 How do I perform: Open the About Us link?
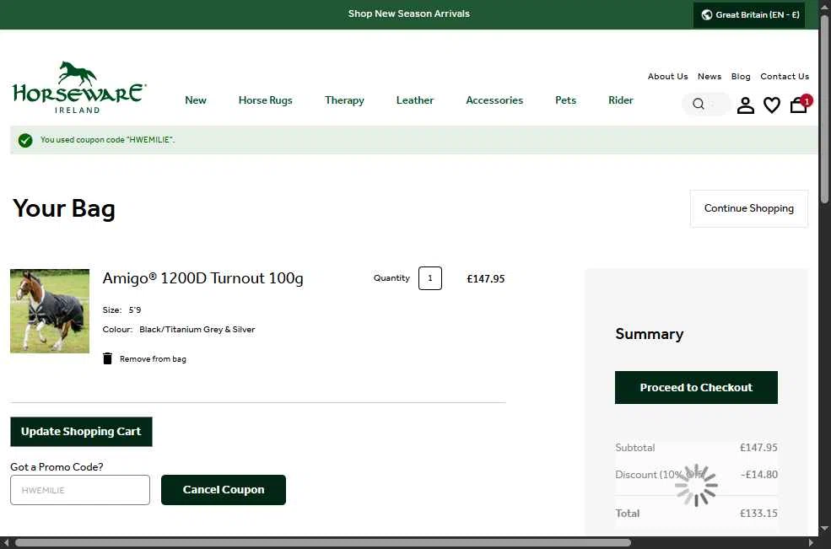coord(668,76)
